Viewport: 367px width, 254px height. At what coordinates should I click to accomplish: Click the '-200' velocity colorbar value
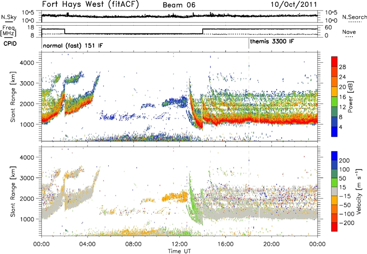coord(347,223)
